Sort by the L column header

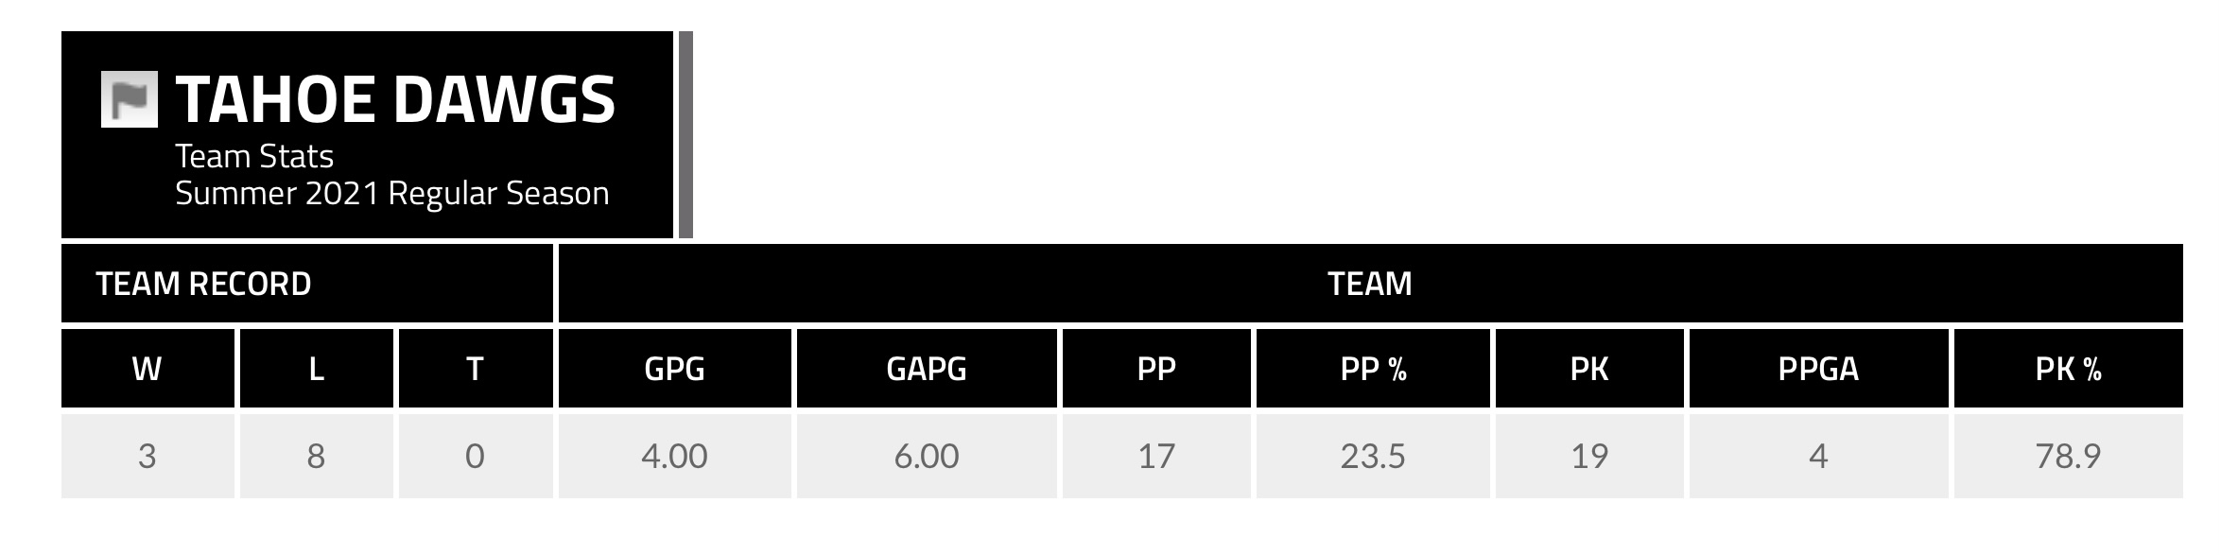point(316,369)
